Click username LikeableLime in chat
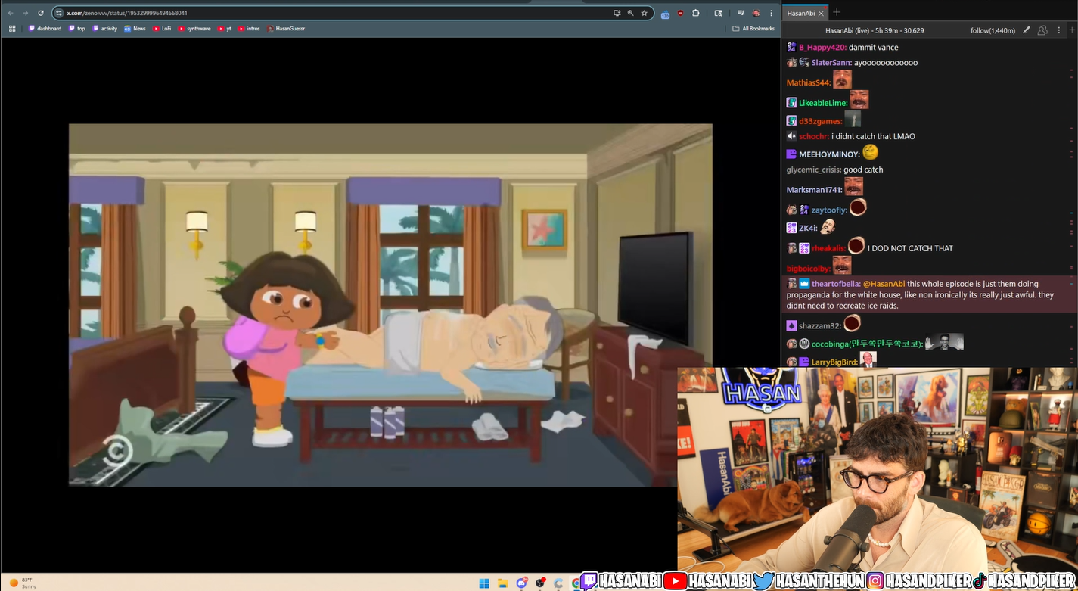Screen dimensions: 1078x591 tap(823, 104)
